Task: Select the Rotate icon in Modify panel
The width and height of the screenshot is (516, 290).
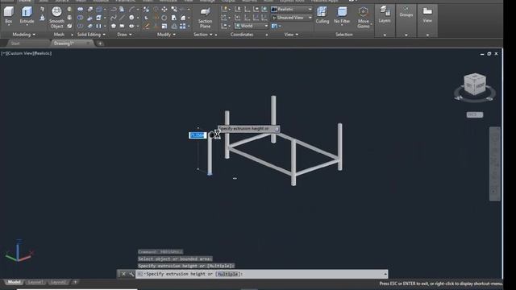Action: coord(164,18)
